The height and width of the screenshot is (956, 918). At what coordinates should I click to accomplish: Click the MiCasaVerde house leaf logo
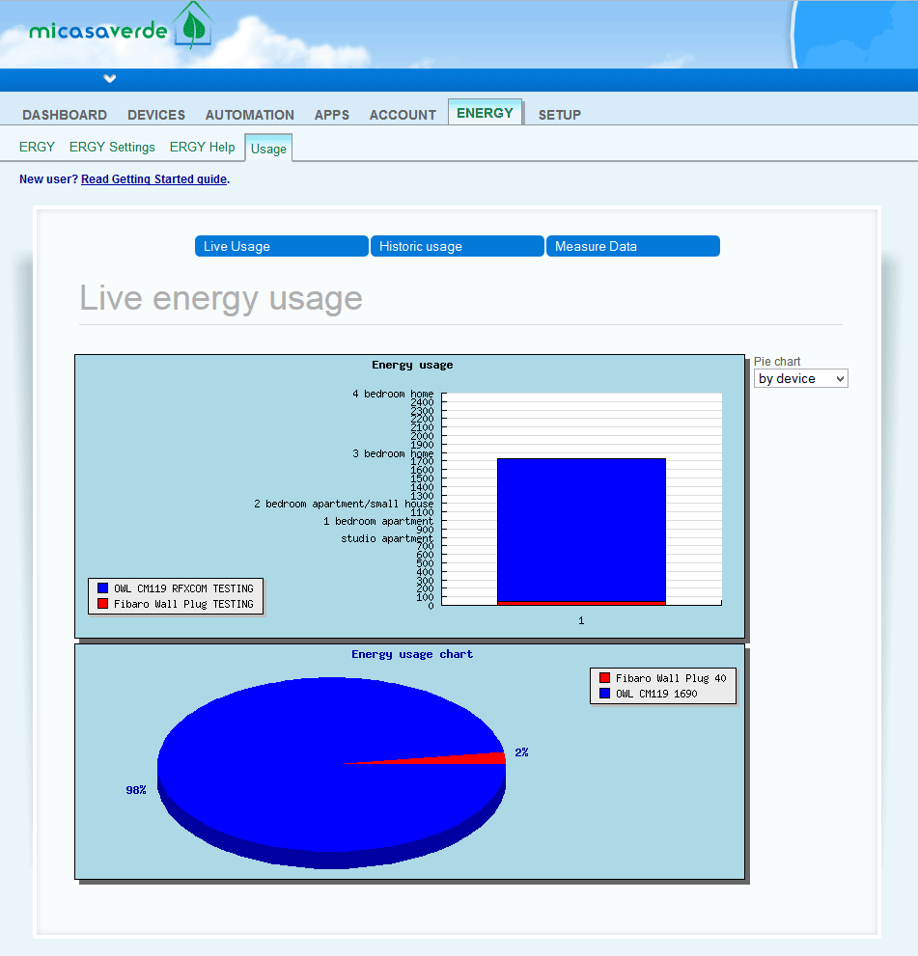coord(193,27)
